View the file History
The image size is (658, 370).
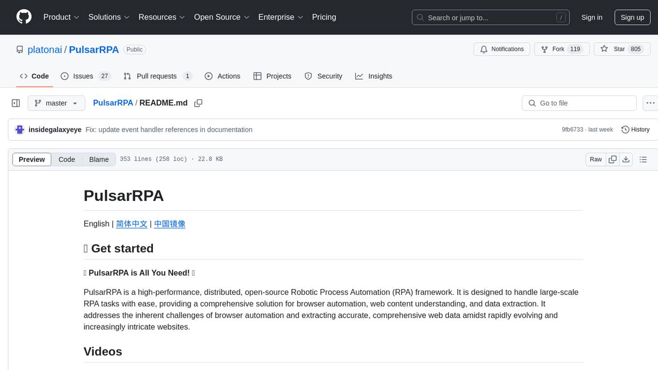(635, 130)
